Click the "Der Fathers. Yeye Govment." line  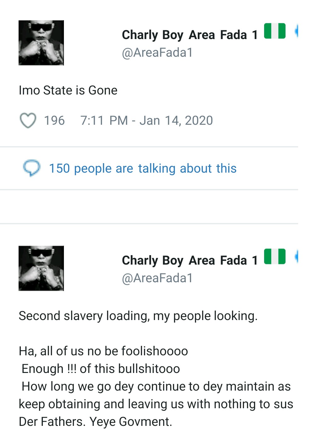tap(95, 422)
